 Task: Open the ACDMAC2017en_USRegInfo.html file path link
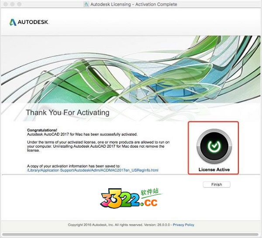click(93, 170)
